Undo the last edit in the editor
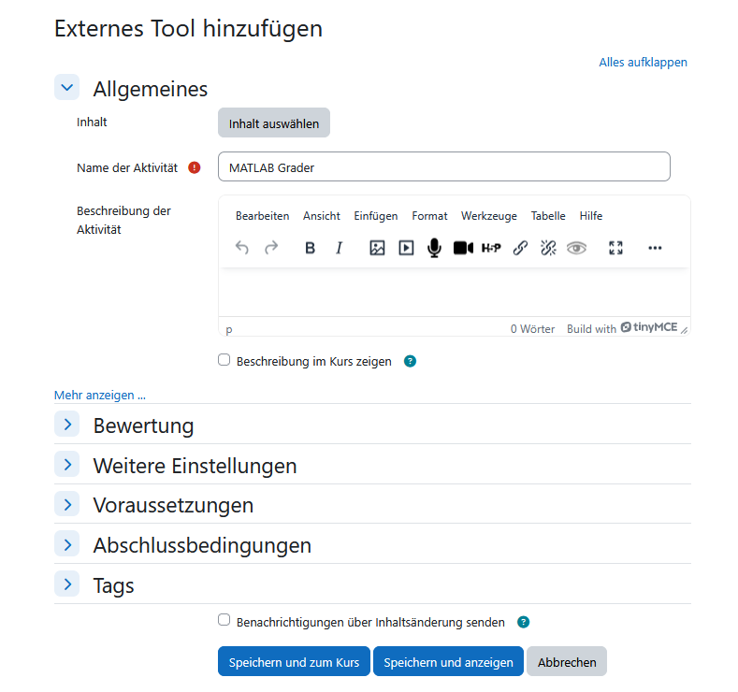The image size is (738, 692). click(242, 248)
